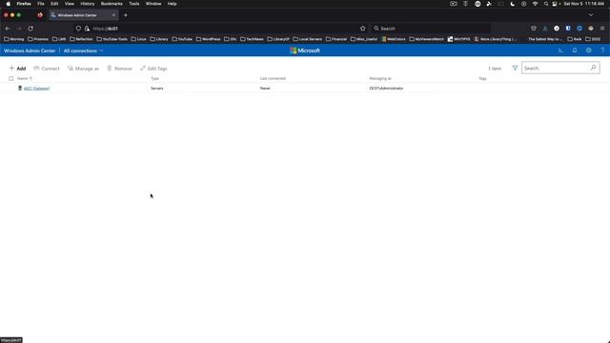Click the Add connection button
Screen dimensions: 610x343
pyautogui.click(x=17, y=69)
